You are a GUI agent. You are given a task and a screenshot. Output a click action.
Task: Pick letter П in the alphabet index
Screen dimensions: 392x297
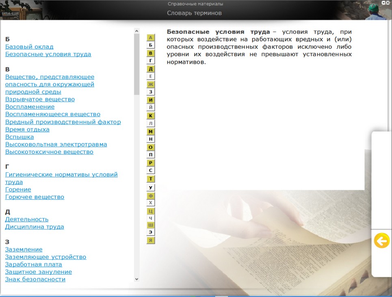pos(151,155)
